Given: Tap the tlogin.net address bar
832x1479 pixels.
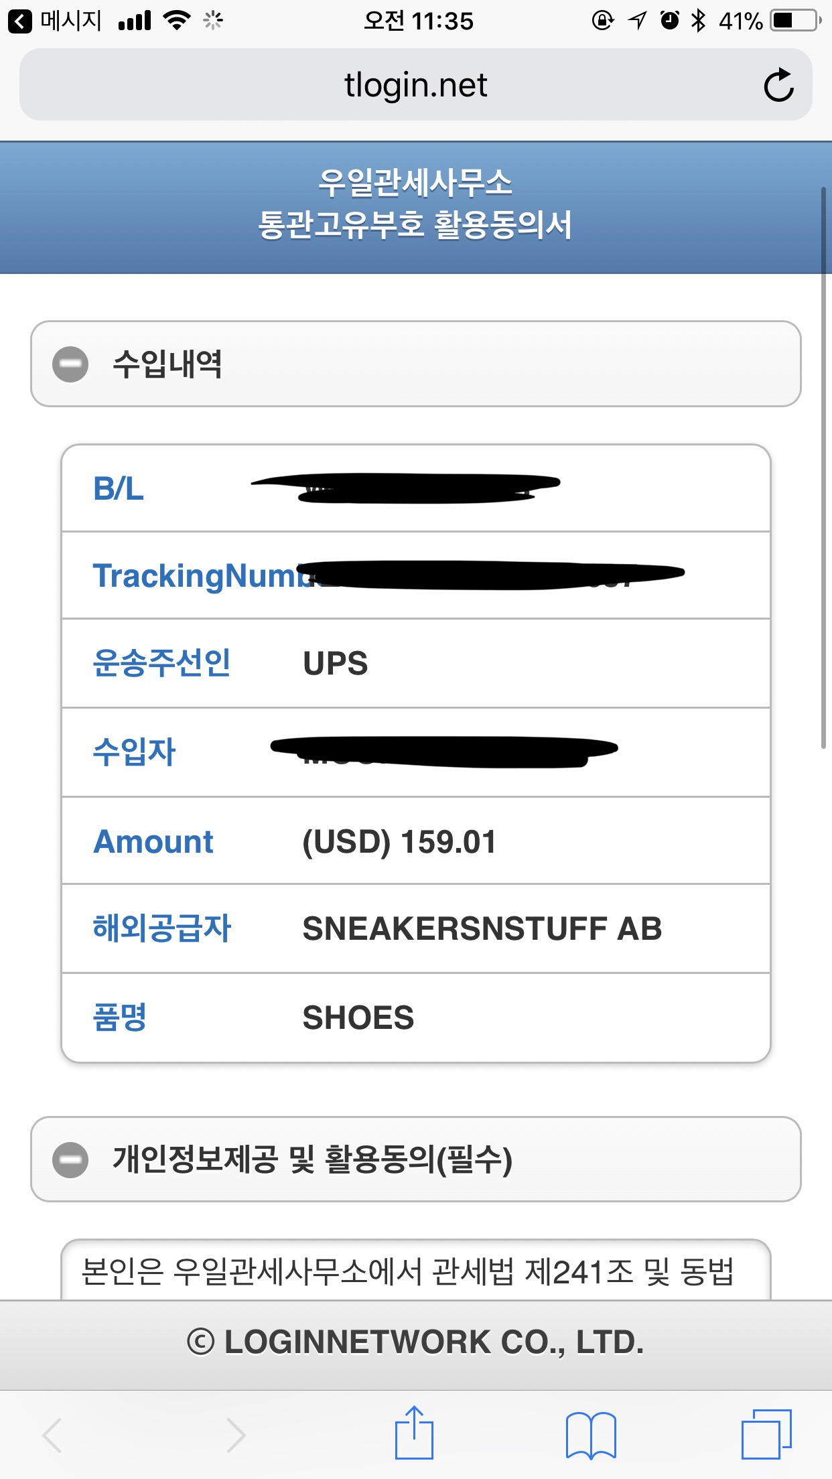Looking at the screenshot, I should (x=415, y=85).
